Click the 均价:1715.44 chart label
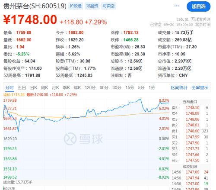The height and width of the screenshot is (190, 216). (x=14, y=95)
